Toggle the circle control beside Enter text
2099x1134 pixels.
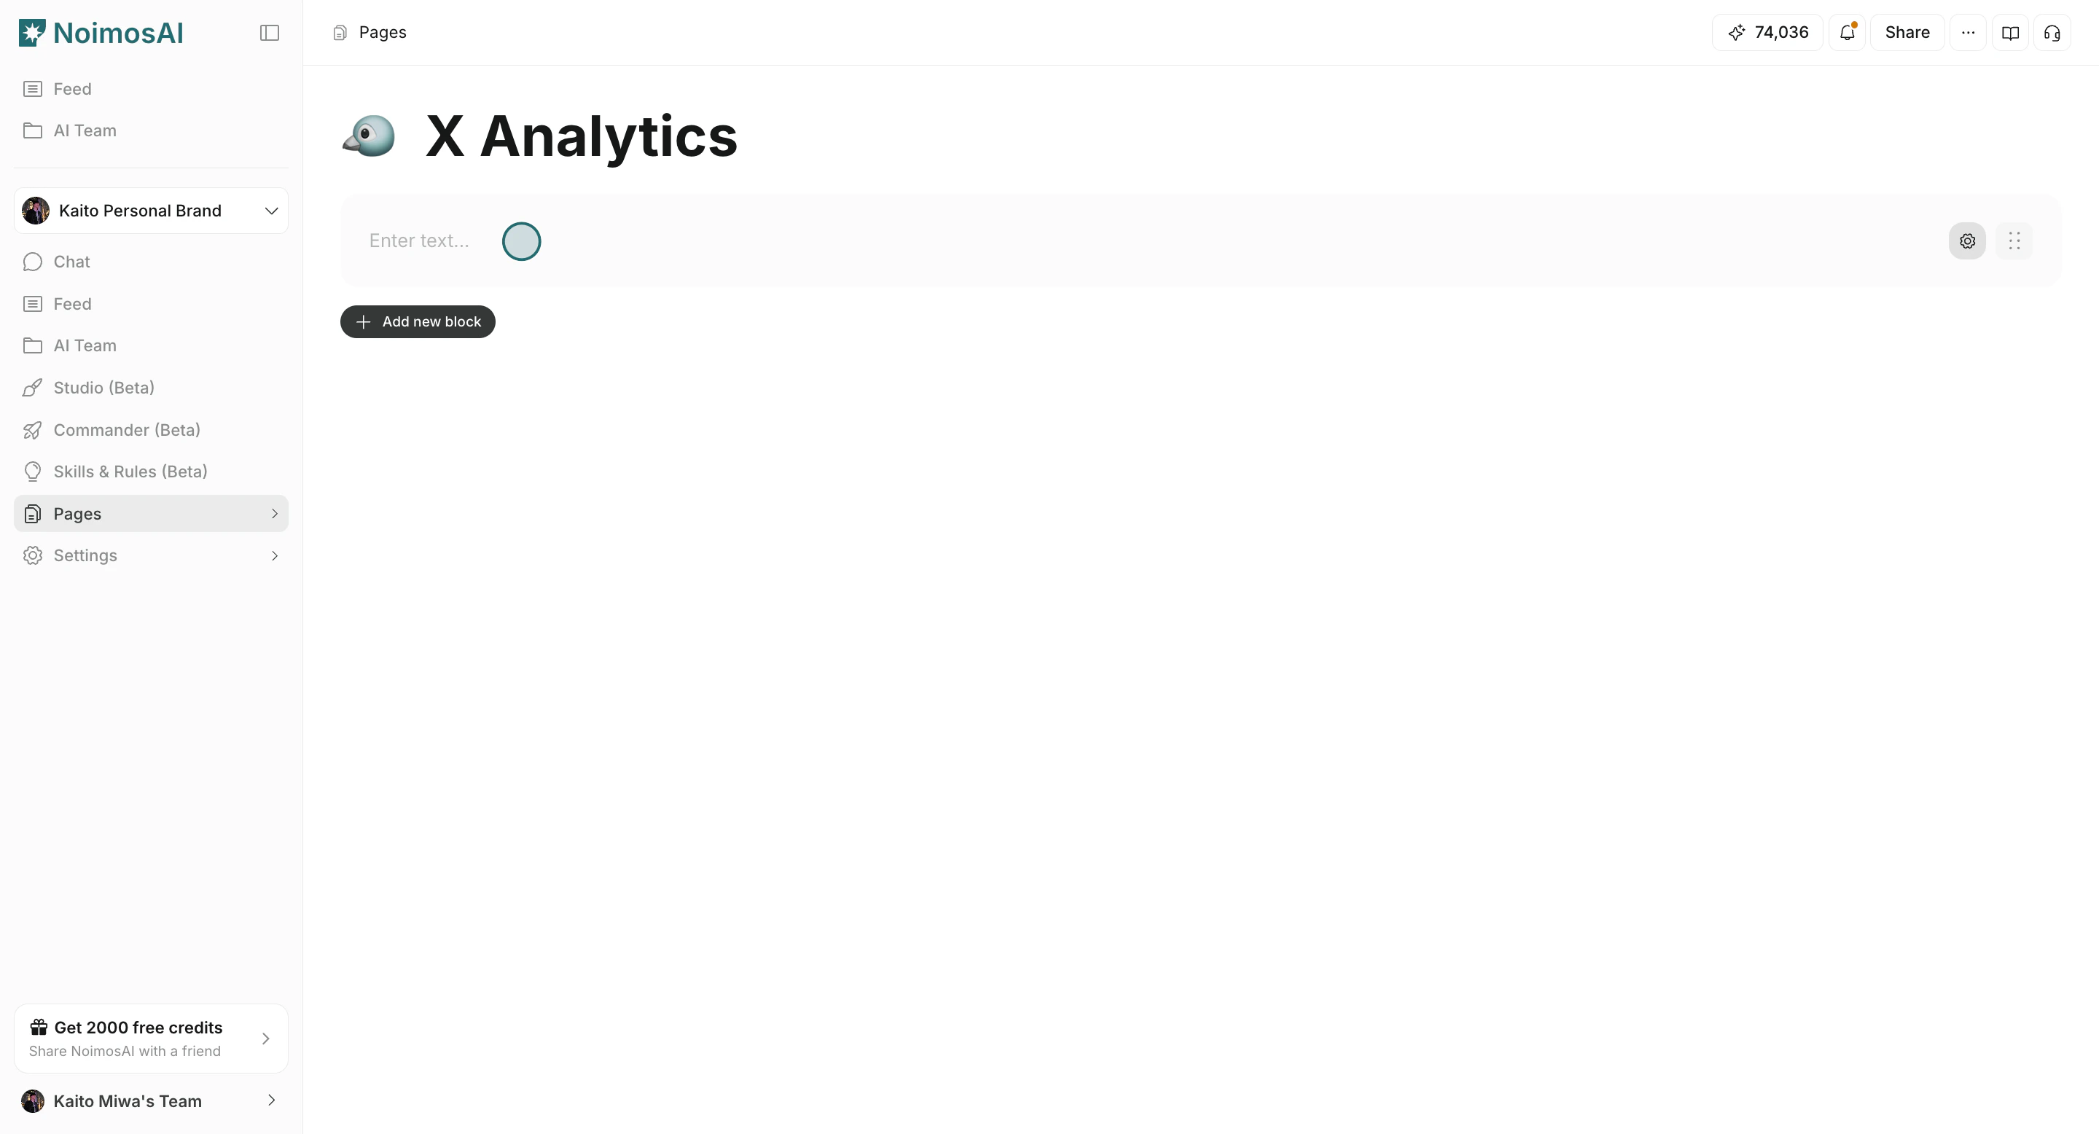(x=520, y=241)
